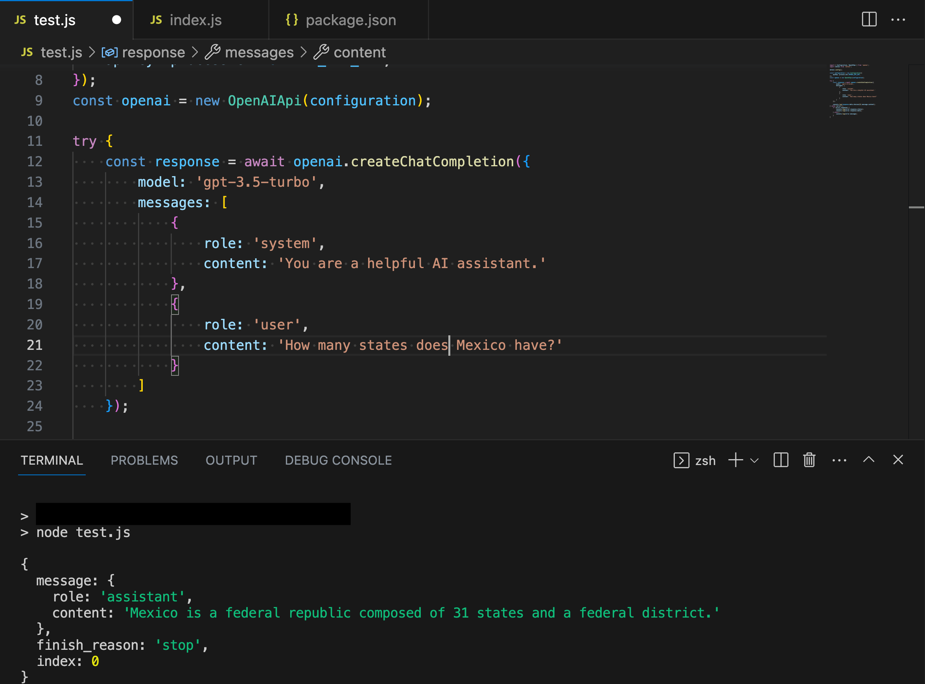Image resolution: width=925 pixels, height=684 pixels.
Task: Click the new terminal plus icon
Action: [735, 460]
